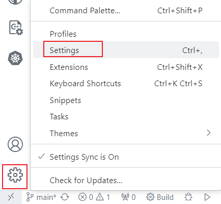This screenshot has width=221, height=204.
Task: Run the play launch icon
Action: pyautogui.click(x=207, y=197)
